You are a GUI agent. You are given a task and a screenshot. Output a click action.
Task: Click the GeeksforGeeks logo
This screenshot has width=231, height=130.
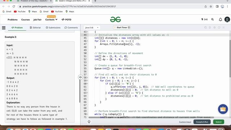click(x=115, y=19)
